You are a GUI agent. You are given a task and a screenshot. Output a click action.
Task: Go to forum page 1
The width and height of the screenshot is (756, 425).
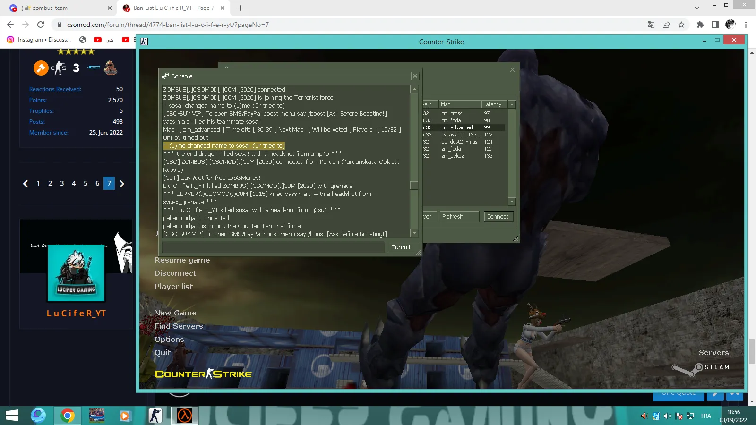(38, 183)
